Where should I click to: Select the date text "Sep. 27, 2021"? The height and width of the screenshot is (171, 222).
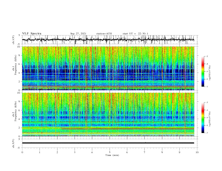tap(78, 34)
